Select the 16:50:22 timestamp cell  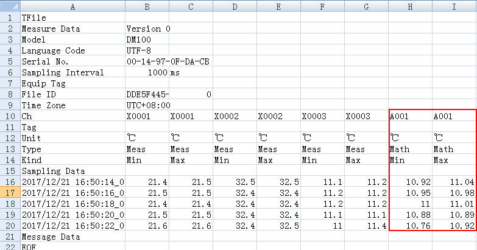pos(72,226)
